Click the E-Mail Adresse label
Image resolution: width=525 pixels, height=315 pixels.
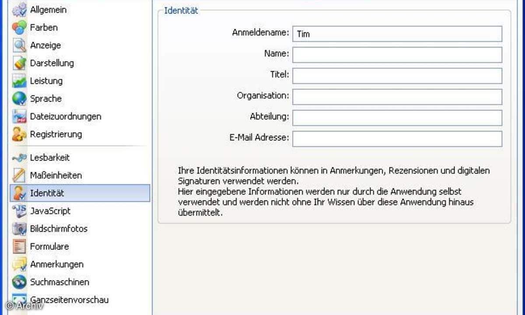[x=259, y=137]
